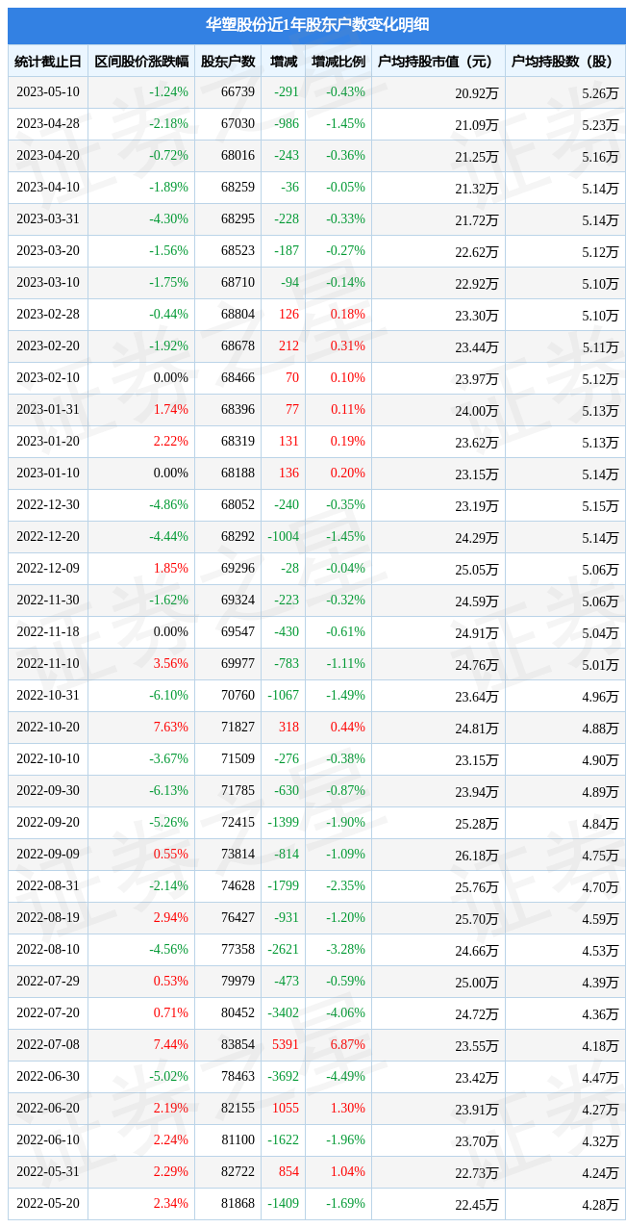Click the 2022-12-20 date cell
This screenshot has width=626, height=1228.
coord(48,537)
